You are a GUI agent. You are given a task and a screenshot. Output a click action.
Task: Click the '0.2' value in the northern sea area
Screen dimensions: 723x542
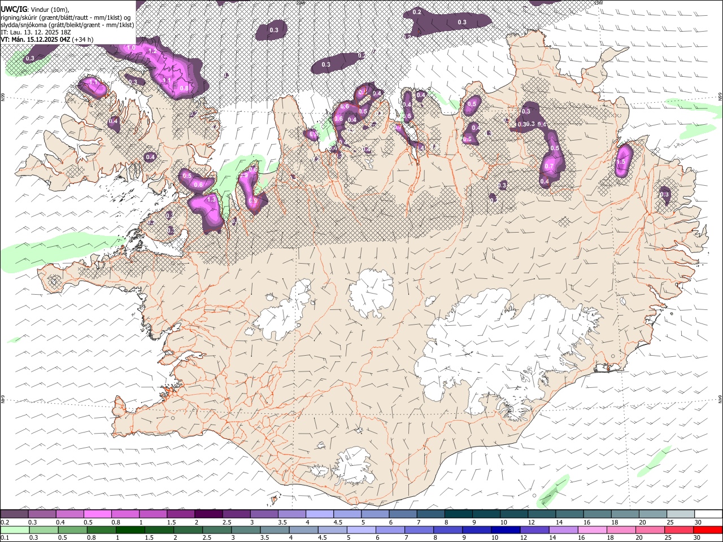tap(417, 12)
